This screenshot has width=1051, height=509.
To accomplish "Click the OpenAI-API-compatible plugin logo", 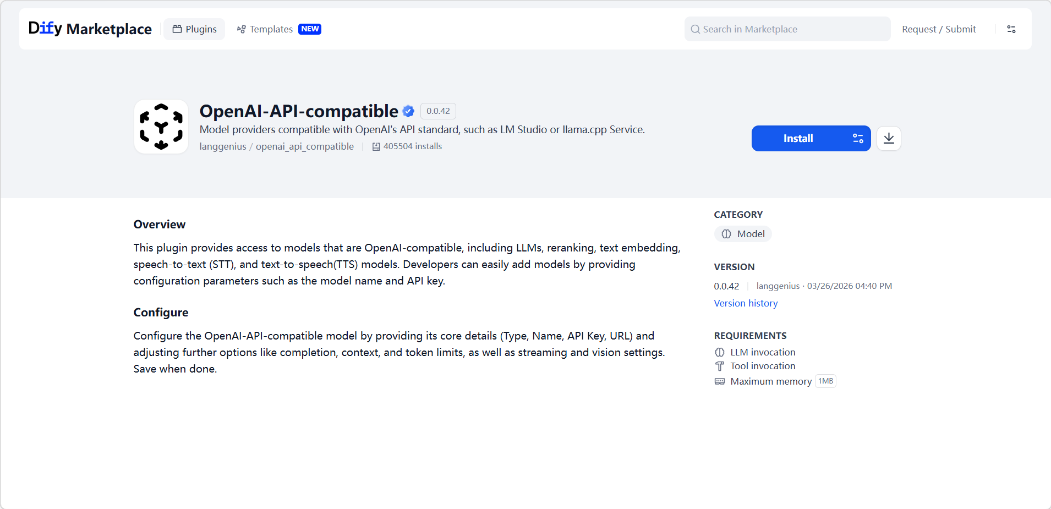I will [x=161, y=127].
